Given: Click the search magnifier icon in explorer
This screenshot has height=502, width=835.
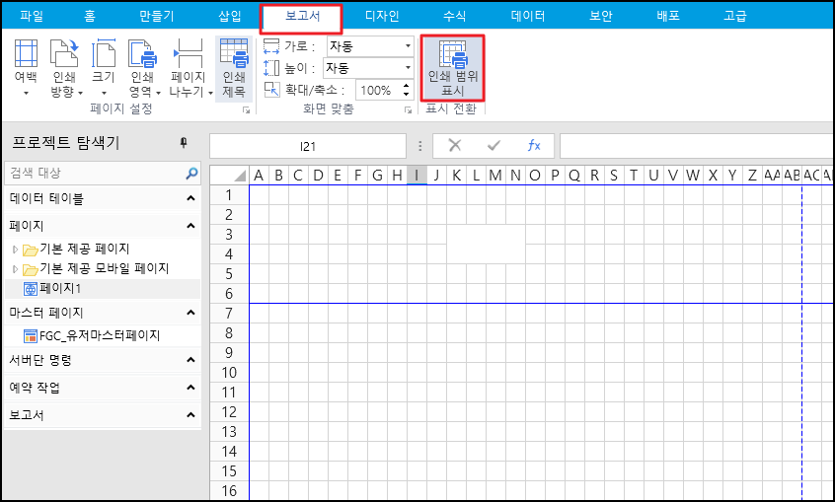Looking at the screenshot, I should 192,174.
